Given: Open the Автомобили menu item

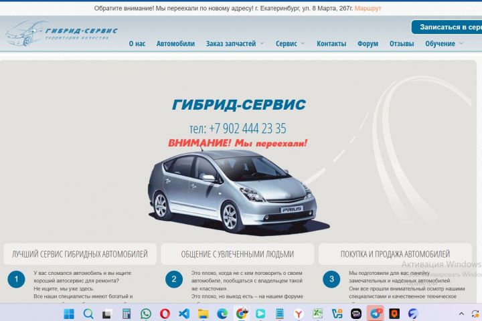Looking at the screenshot, I should click(x=175, y=43).
